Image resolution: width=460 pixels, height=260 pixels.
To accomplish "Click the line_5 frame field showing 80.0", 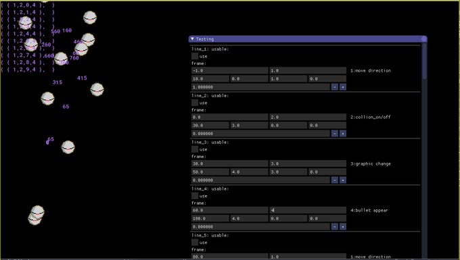I will 230,257.
